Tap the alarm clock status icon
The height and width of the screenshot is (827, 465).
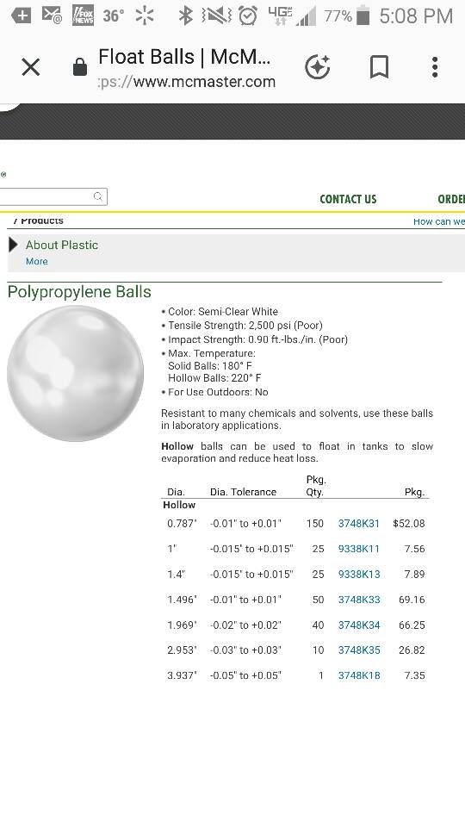point(248,16)
